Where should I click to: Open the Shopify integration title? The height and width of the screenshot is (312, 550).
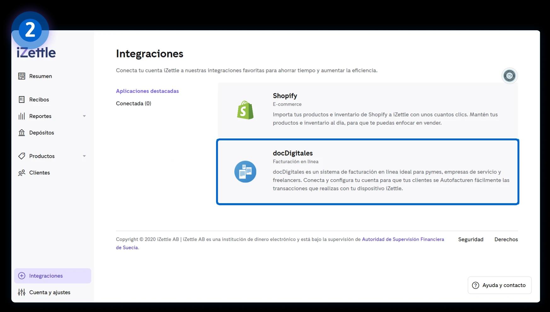[285, 96]
